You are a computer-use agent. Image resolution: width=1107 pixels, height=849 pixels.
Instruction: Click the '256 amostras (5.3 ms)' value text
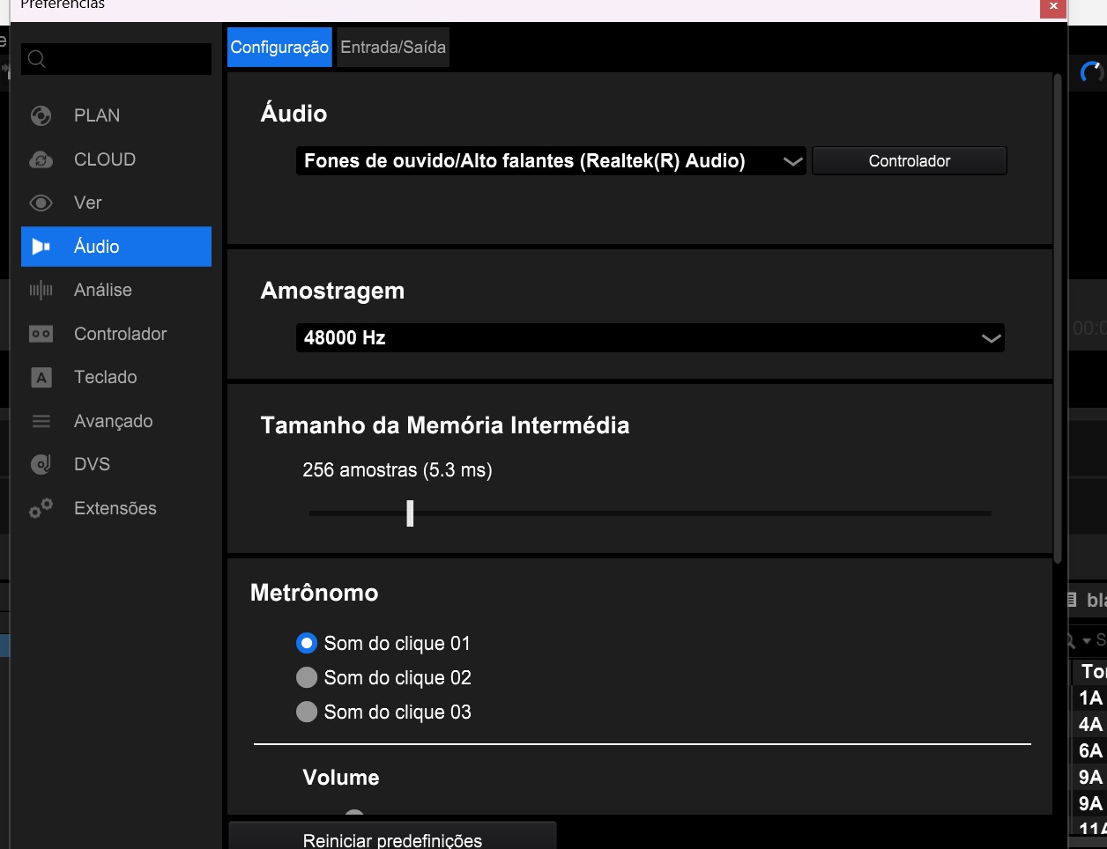[397, 470]
